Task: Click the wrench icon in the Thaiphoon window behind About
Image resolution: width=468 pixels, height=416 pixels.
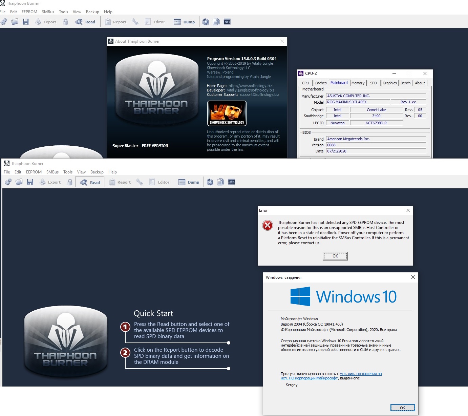Action: (135, 22)
